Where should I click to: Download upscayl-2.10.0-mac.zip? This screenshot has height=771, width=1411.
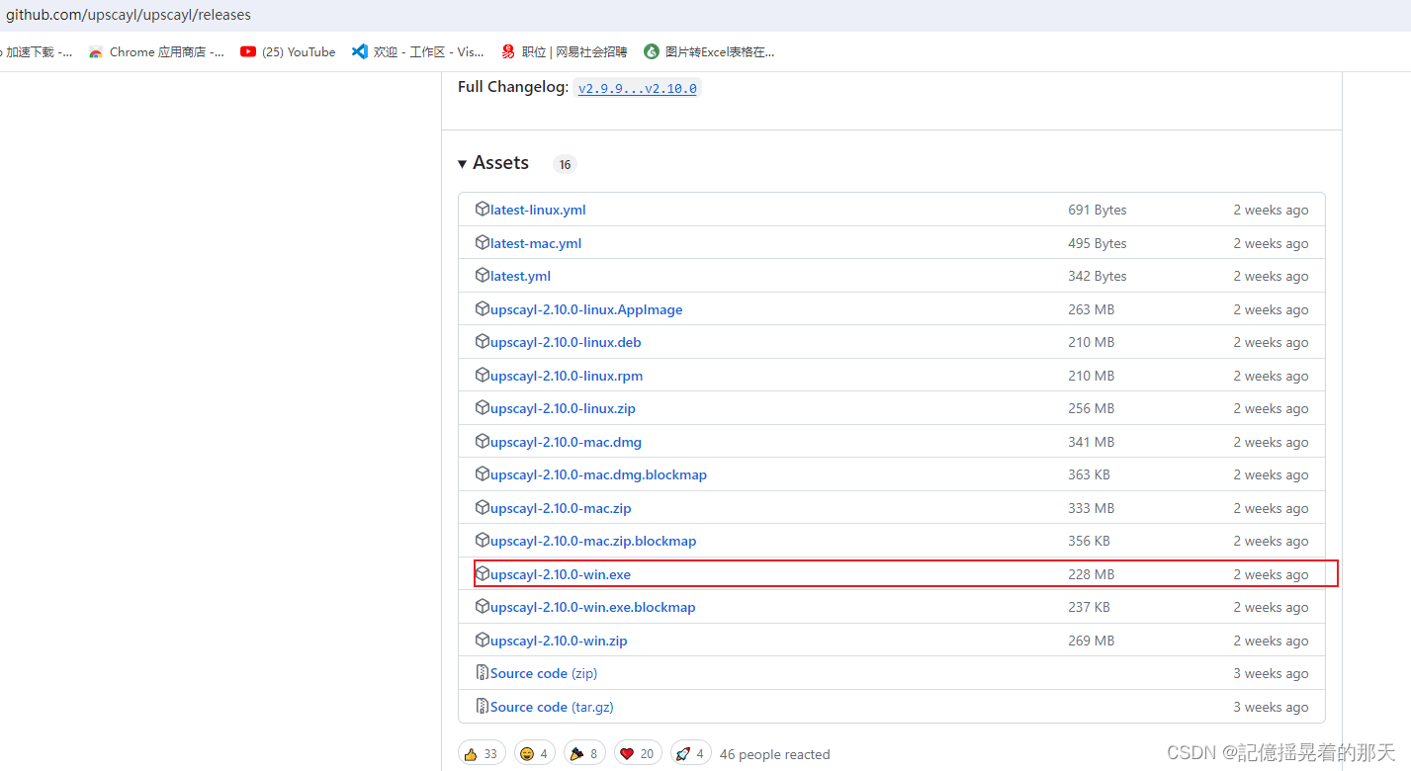coord(561,508)
